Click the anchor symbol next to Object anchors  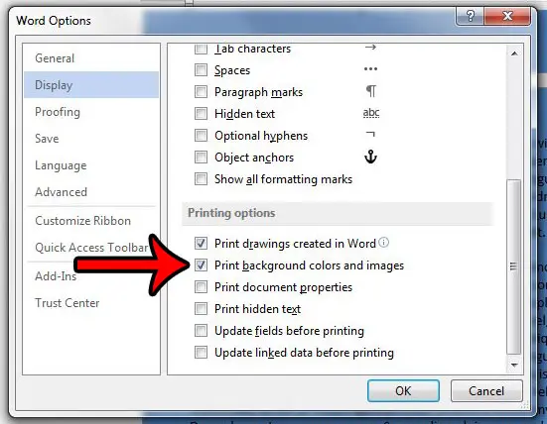(370, 157)
